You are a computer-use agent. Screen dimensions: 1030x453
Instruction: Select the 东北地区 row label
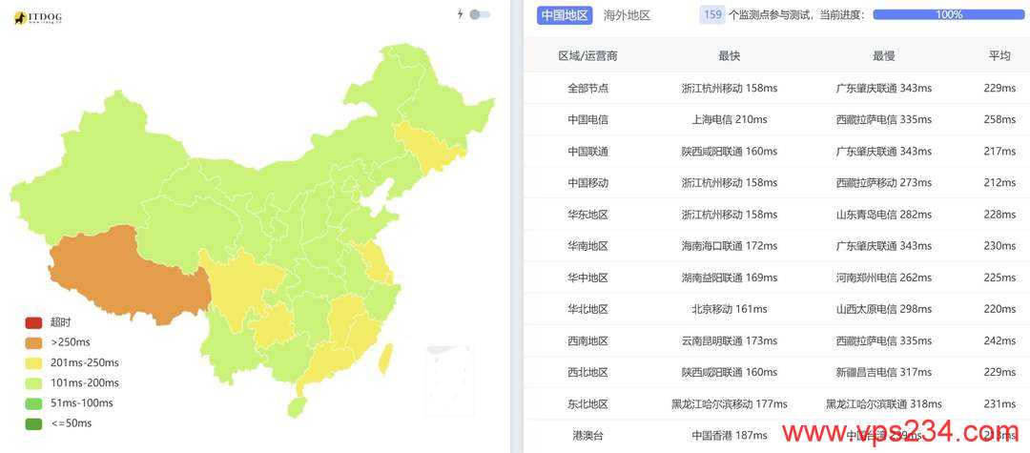click(x=587, y=404)
